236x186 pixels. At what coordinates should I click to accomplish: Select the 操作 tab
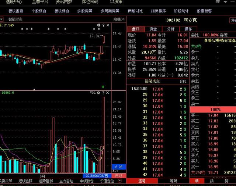[188, 29]
